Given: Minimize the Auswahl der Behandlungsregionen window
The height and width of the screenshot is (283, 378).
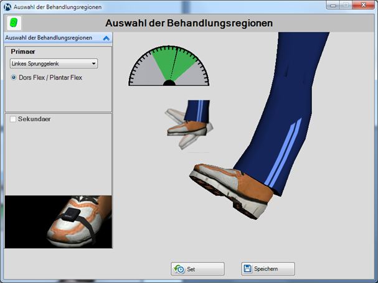Looking at the screenshot, I should click(x=330, y=5).
